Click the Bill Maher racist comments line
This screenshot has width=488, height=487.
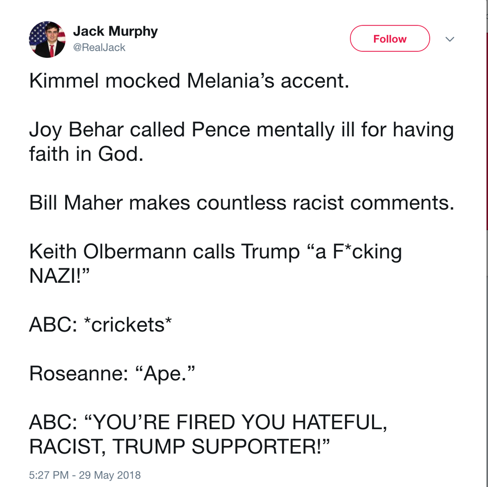coord(242,203)
